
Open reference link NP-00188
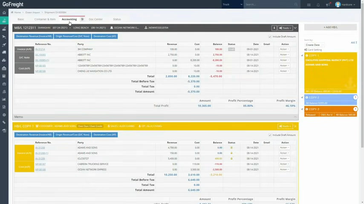pyautogui.click(x=40, y=170)
